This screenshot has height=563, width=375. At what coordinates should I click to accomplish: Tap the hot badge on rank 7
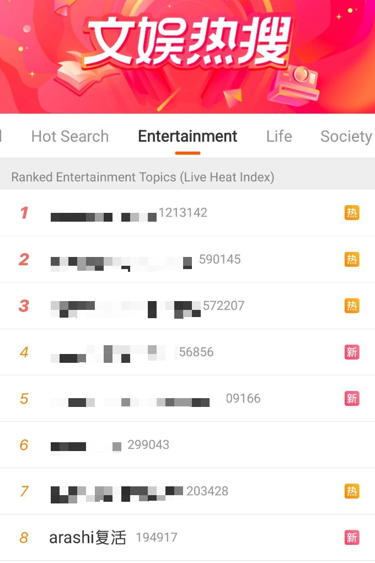(x=352, y=491)
